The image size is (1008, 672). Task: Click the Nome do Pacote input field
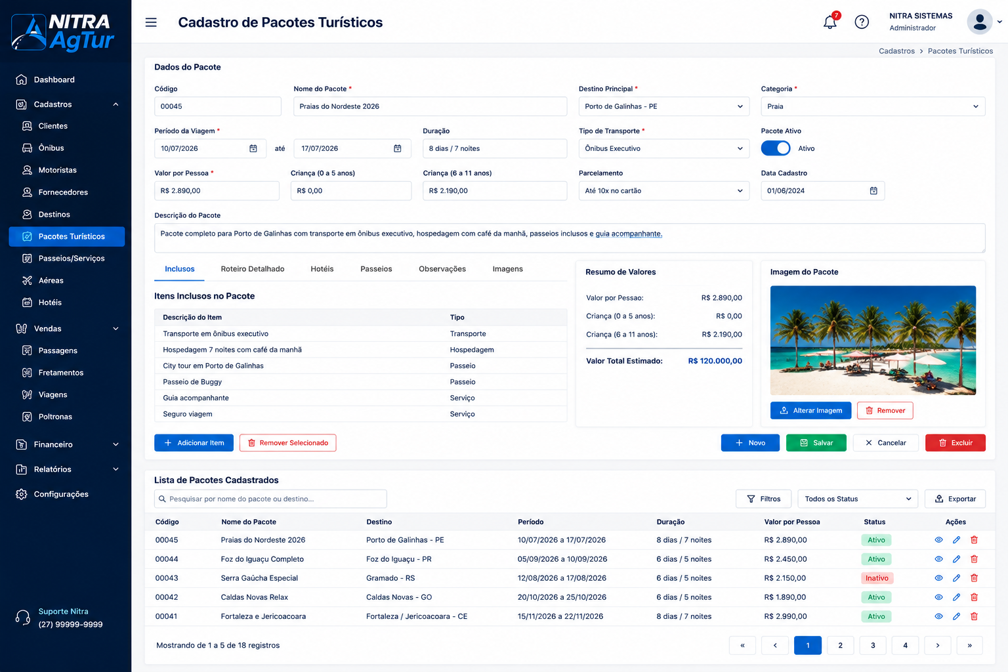[x=430, y=106]
